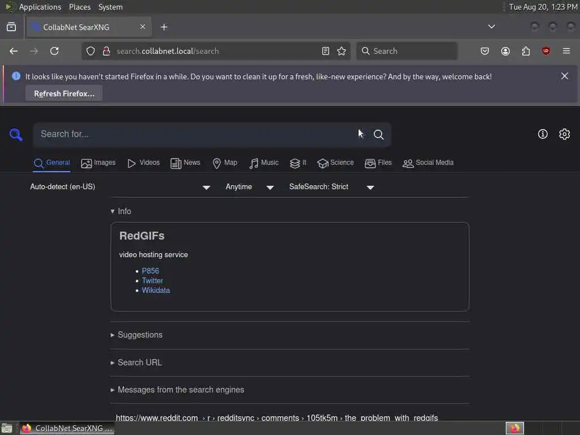The image size is (580, 435).
Task: Select the CollabNet SearXNG browser tab
Action: [x=88, y=27]
